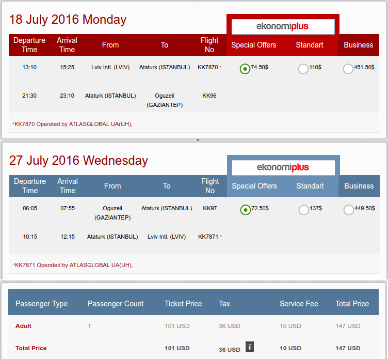The height and width of the screenshot is (359, 388).
Task: Click flight number KK7871
Action: [208, 237]
